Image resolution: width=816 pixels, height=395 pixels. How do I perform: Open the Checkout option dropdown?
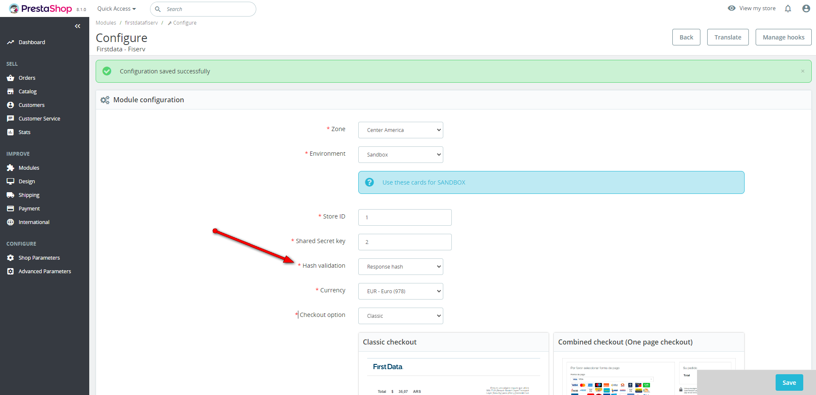pyautogui.click(x=401, y=316)
